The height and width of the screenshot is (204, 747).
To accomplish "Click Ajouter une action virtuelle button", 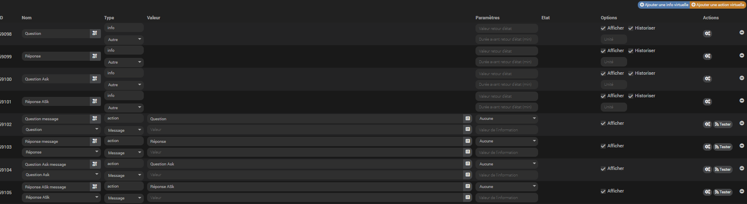I will tap(718, 5).
